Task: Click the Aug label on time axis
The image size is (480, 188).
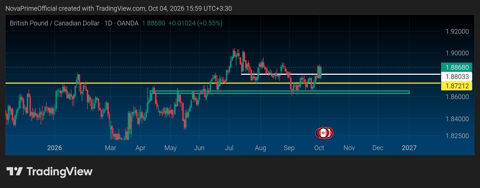Action: (260, 148)
